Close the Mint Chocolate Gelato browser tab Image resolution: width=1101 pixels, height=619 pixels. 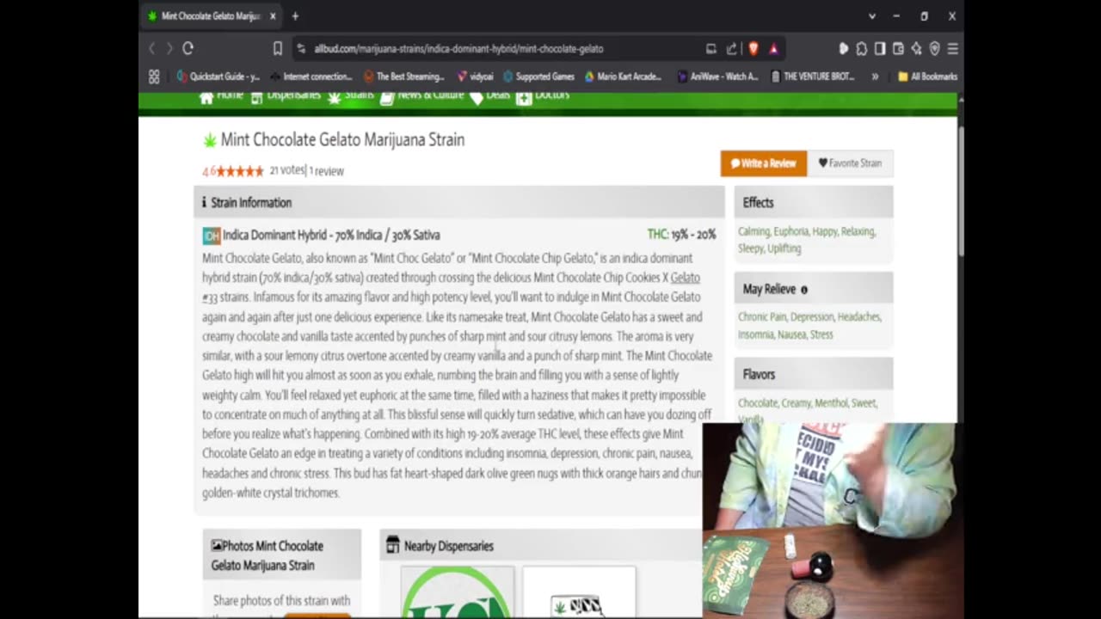tap(274, 16)
